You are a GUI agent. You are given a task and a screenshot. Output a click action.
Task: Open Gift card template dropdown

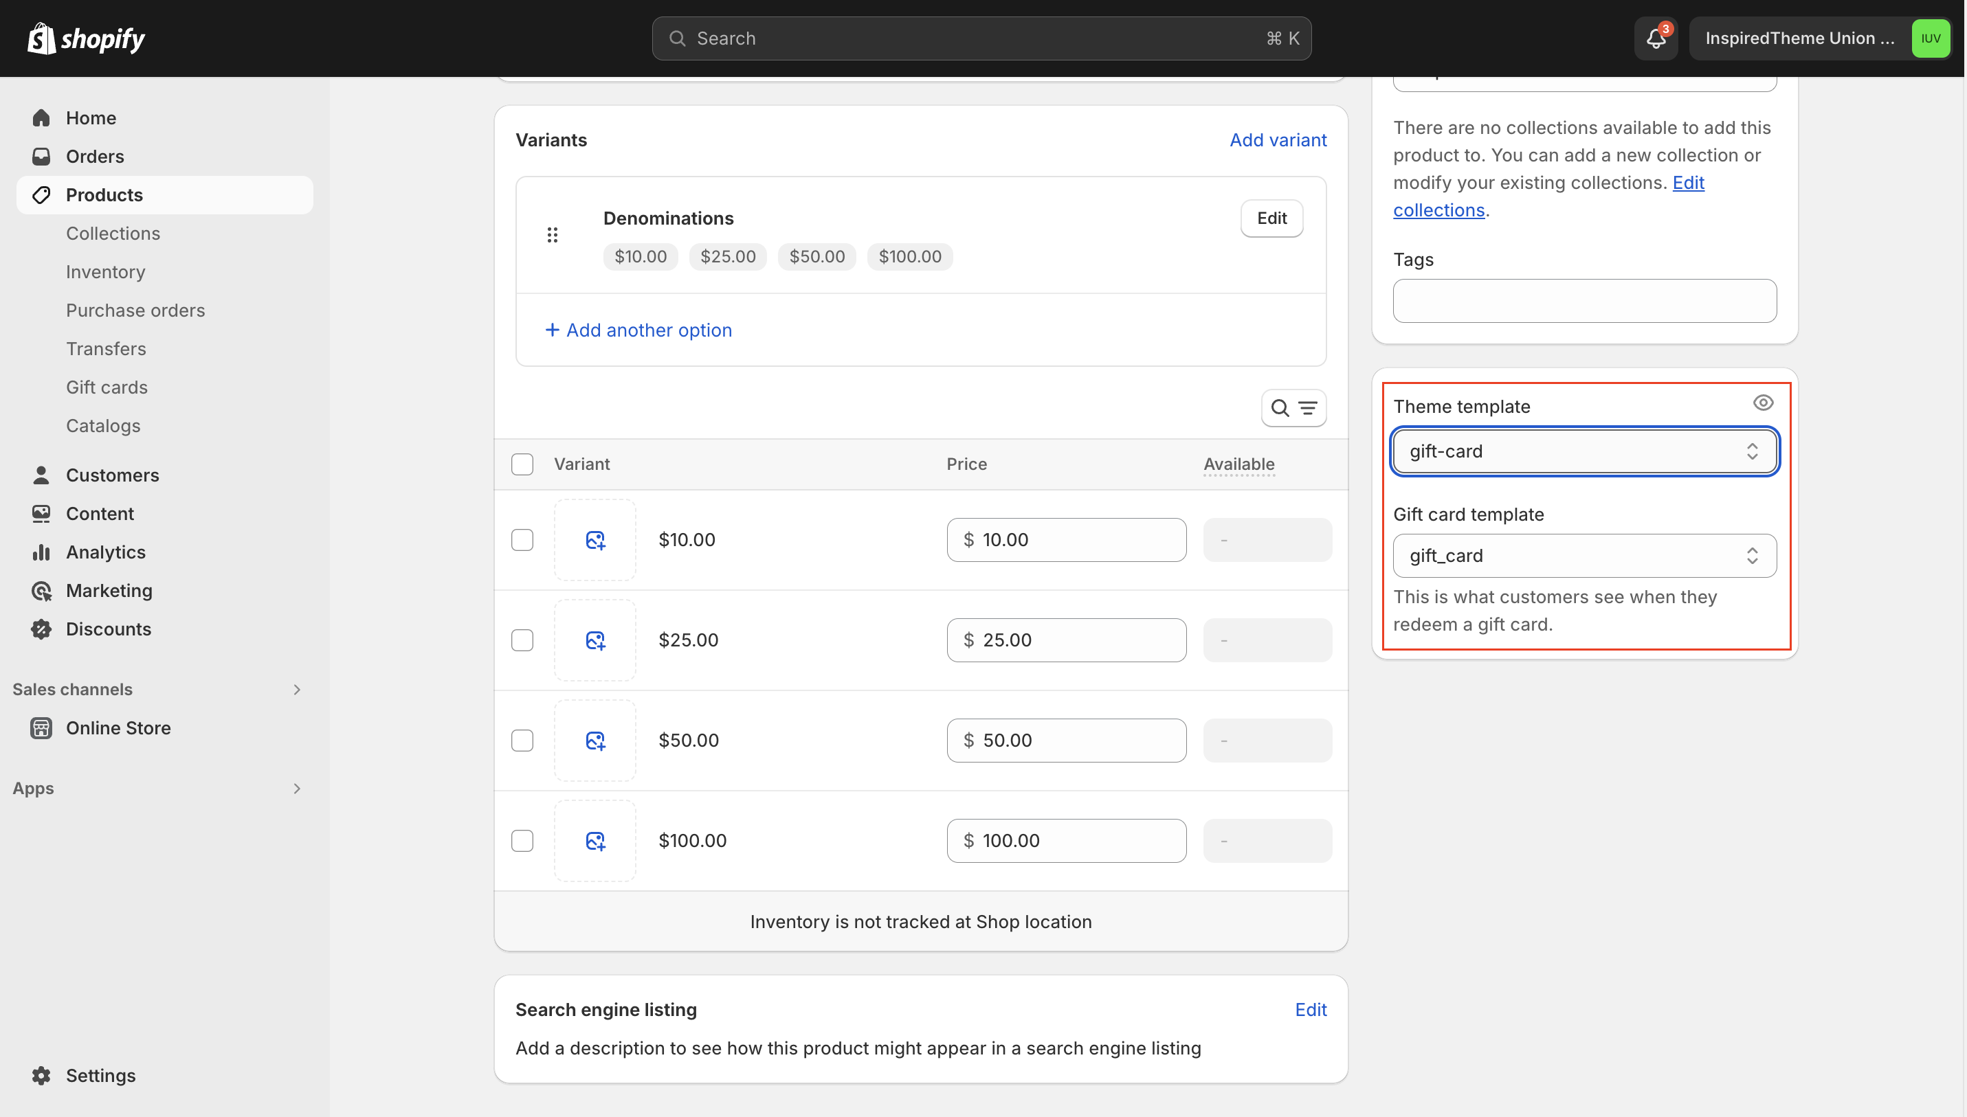click(x=1584, y=556)
